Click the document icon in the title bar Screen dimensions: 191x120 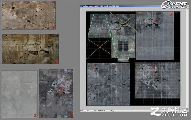[x=82, y=6]
